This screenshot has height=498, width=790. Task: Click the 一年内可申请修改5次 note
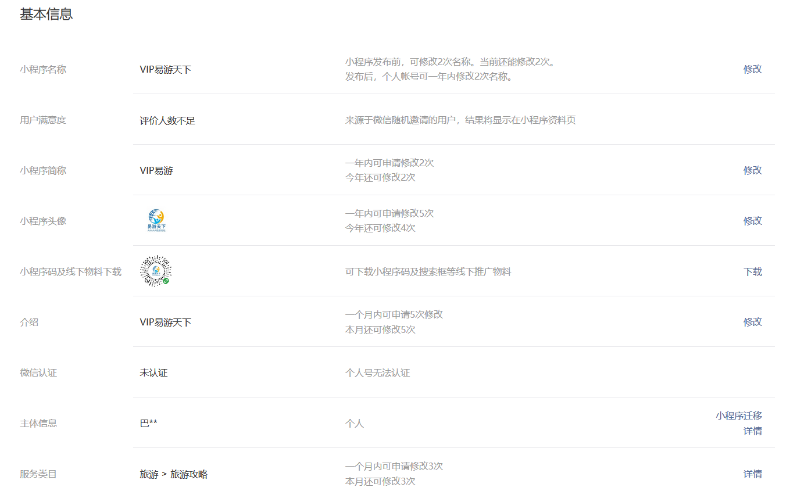389,213
